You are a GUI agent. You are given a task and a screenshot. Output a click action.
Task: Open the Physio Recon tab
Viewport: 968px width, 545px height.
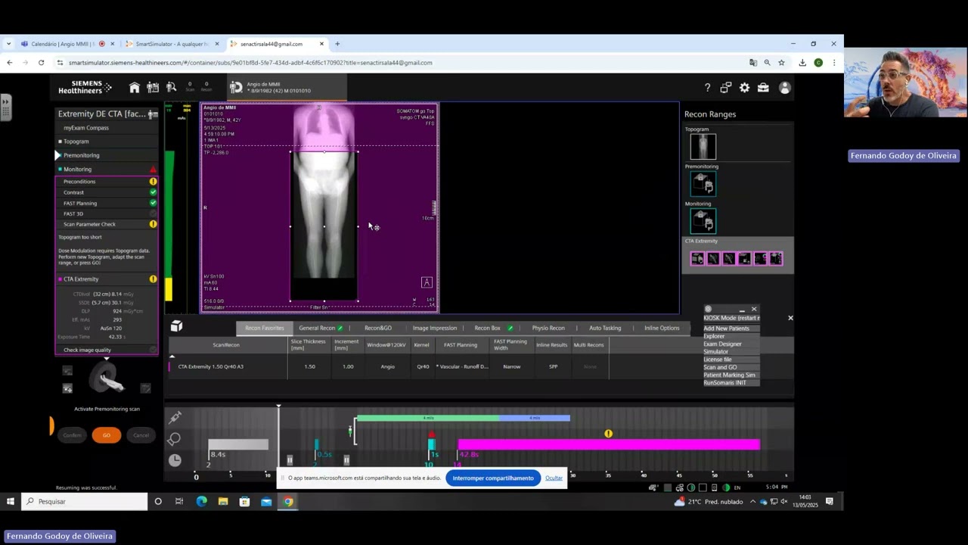click(x=548, y=328)
